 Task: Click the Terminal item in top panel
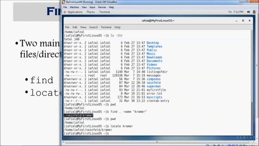point(104,12)
